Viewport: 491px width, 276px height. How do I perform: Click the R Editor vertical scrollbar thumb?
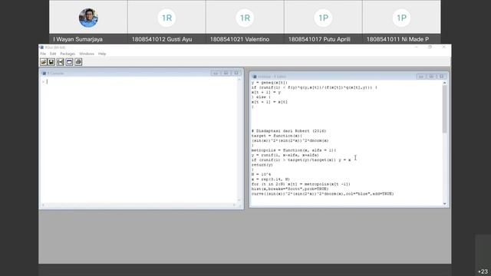coord(445,109)
